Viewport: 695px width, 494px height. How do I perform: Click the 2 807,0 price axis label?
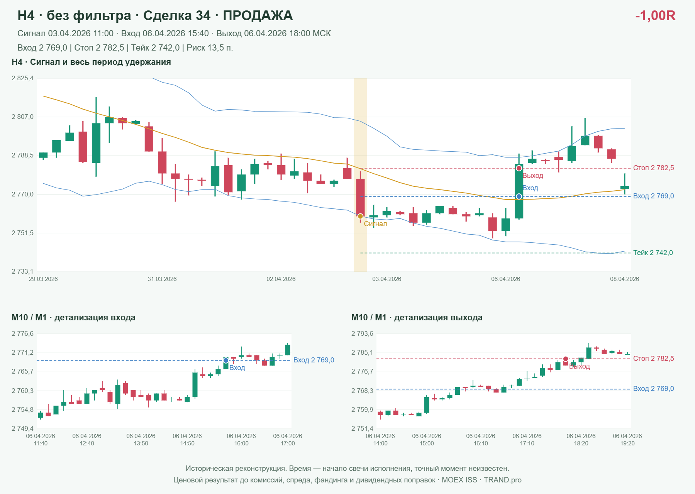(x=22, y=117)
